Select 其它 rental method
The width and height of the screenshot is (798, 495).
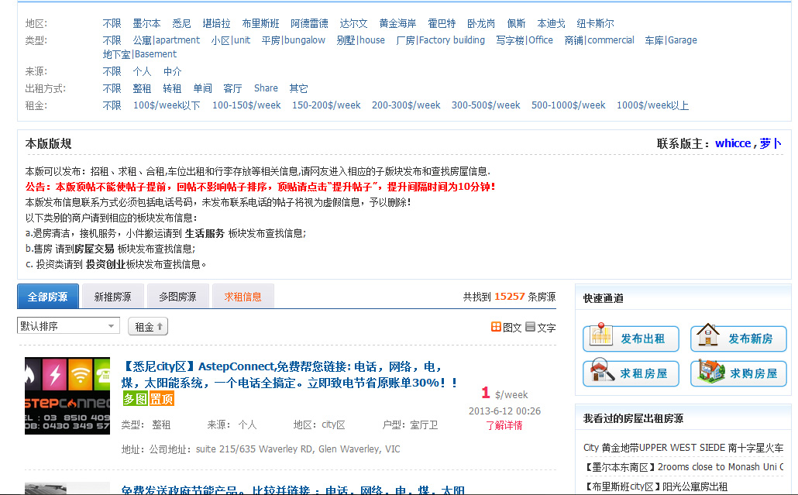(x=299, y=88)
